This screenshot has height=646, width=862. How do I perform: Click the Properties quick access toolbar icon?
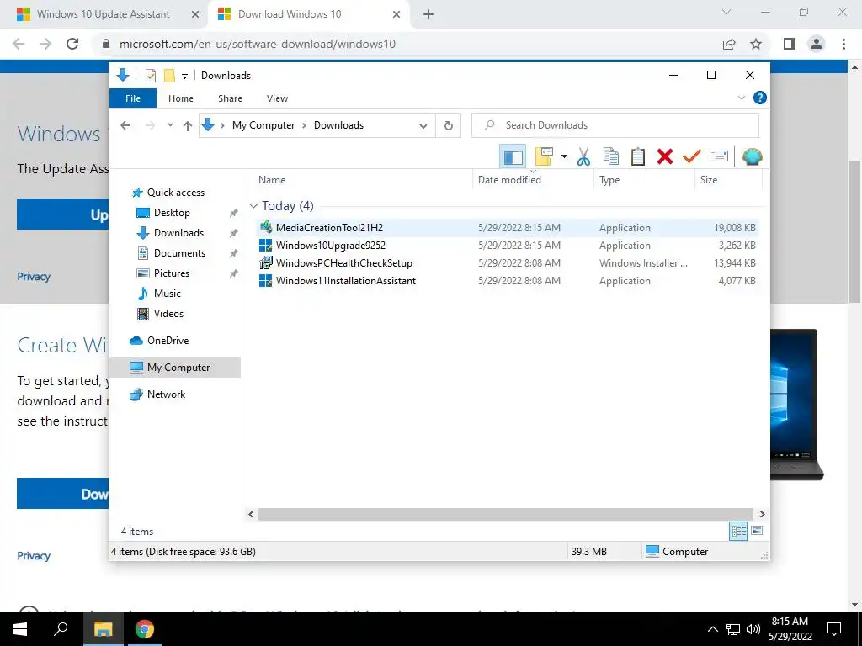(150, 76)
